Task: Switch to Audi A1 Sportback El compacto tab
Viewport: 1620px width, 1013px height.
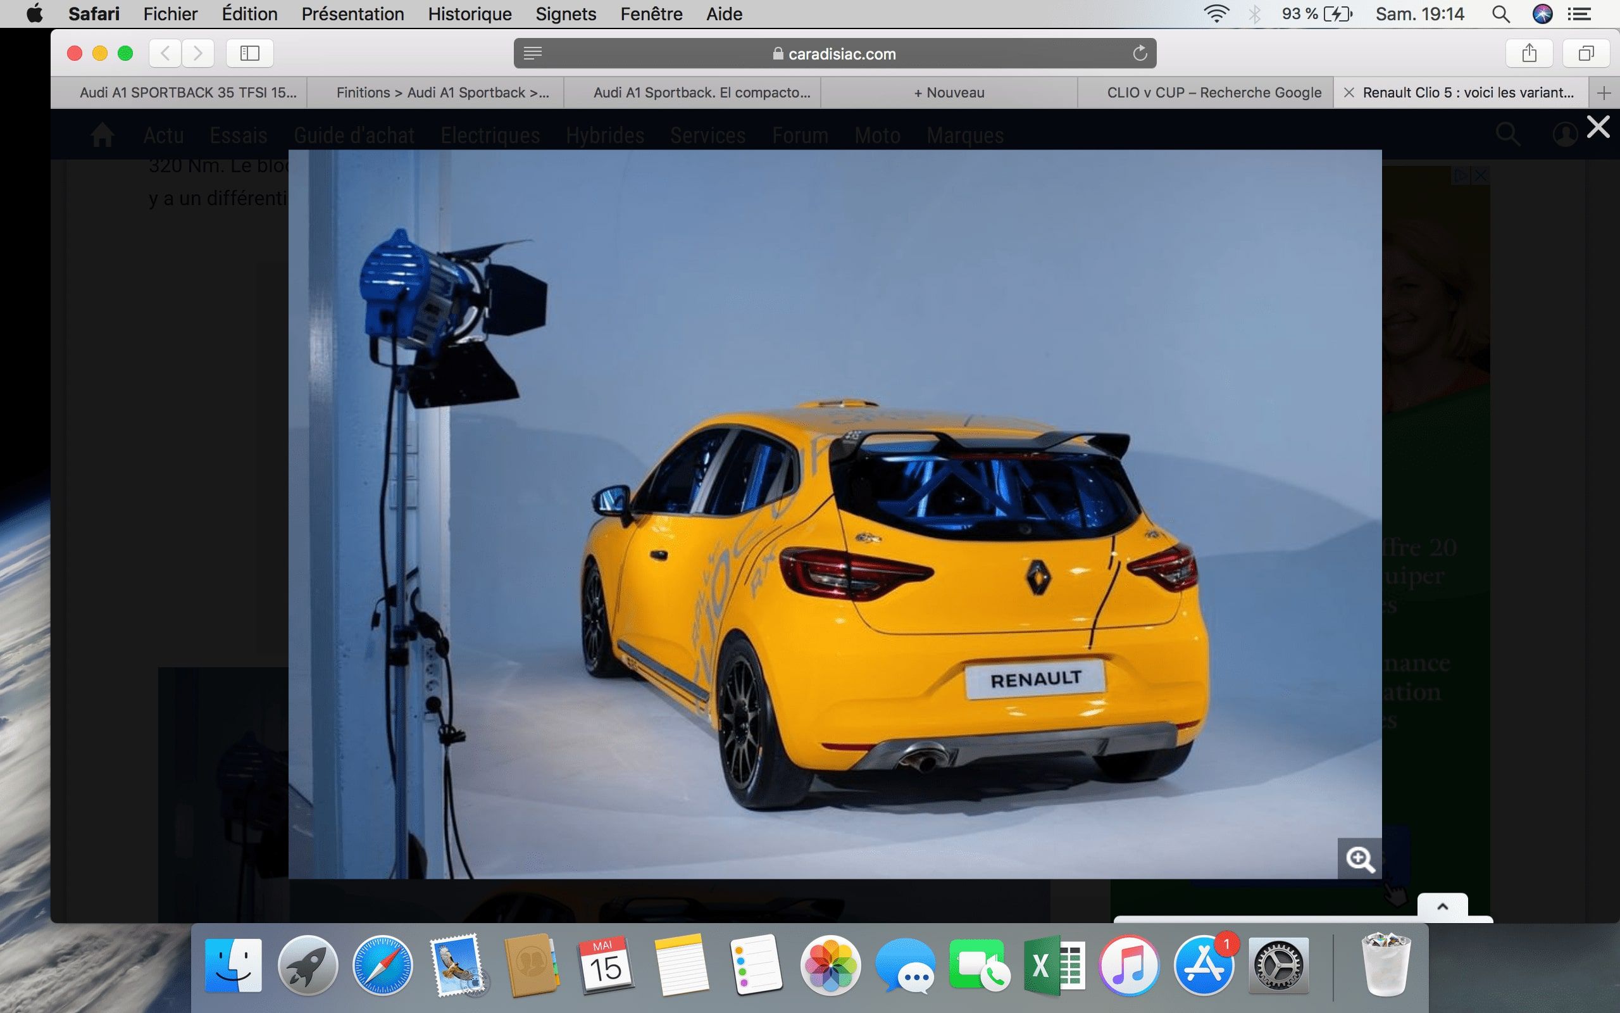Action: coord(693,92)
